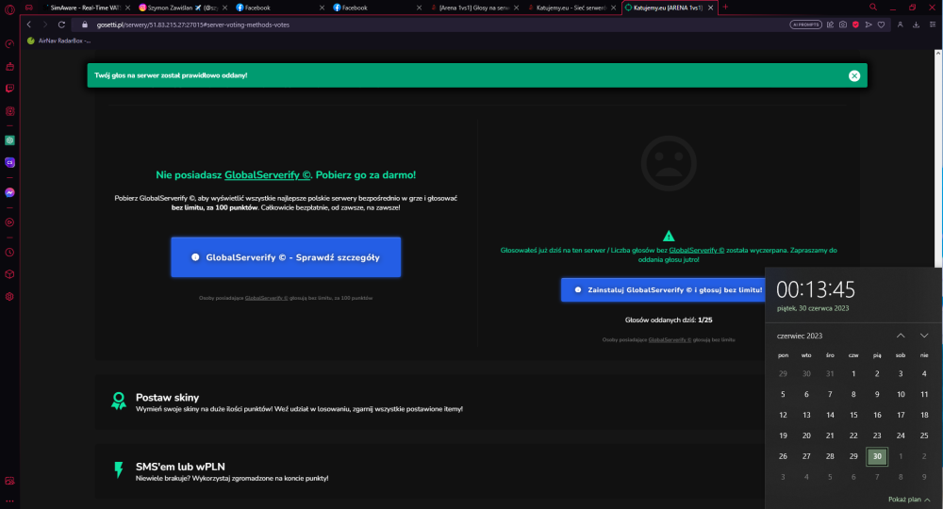Open AirNav RadarBox bookmark
Screen dimensions: 943x509
click(x=58, y=41)
